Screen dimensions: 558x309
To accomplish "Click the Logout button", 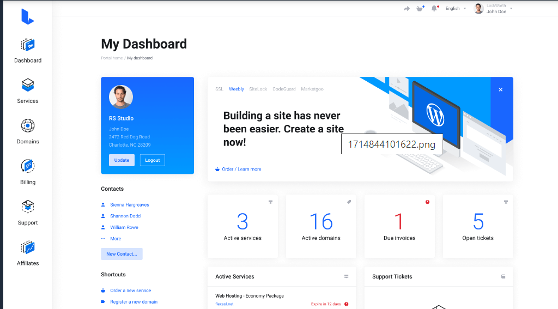I will pyautogui.click(x=152, y=160).
